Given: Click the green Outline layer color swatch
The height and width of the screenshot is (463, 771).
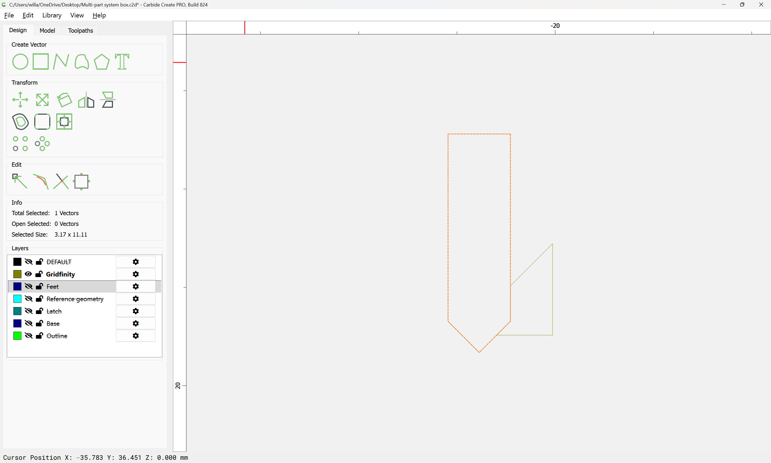Looking at the screenshot, I should tap(17, 336).
